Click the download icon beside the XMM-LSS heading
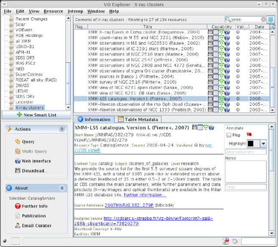This screenshot has height=247, width=278. pyautogui.click(x=195, y=127)
